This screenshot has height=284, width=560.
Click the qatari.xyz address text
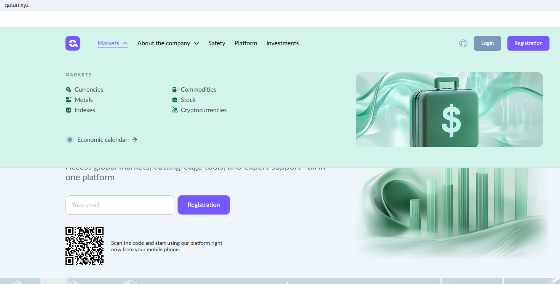[x=17, y=5]
